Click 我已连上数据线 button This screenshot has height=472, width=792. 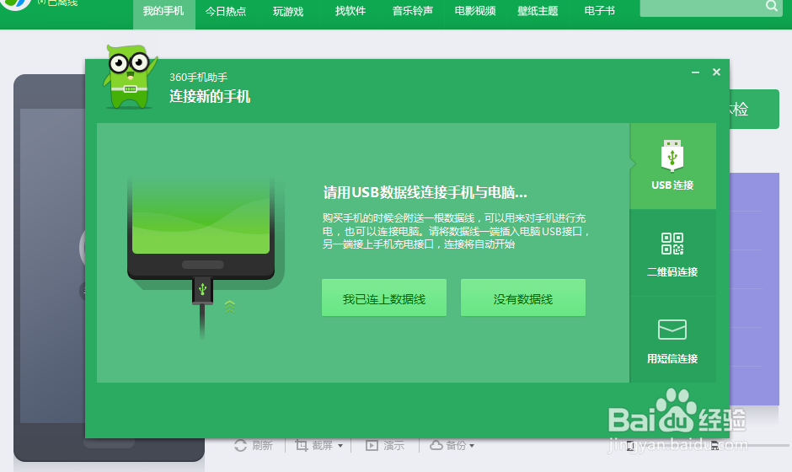pos(384,298)
